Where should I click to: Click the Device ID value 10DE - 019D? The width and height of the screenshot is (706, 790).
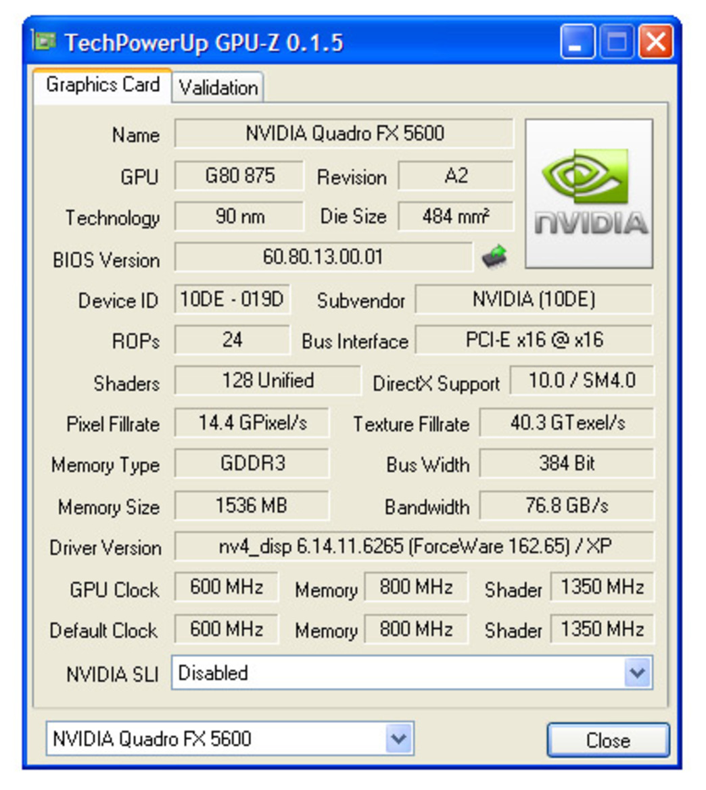[x=232, y=299]
